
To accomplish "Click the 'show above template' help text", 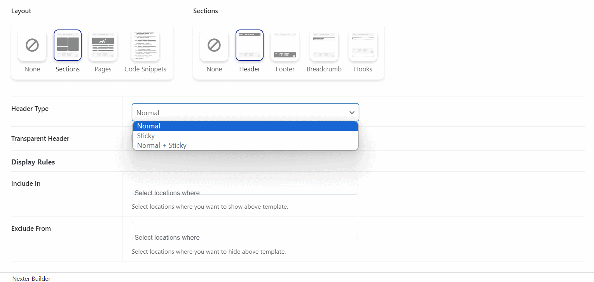I will [210, 207].
